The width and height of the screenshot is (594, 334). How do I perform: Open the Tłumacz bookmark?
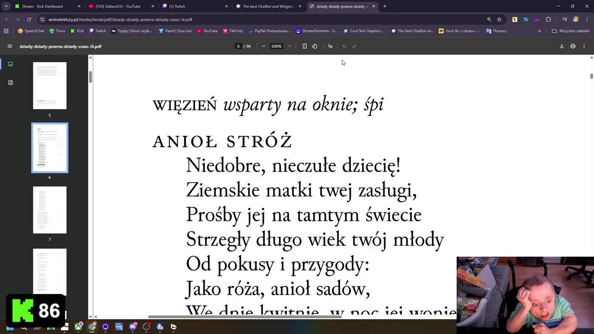(496, 31)
